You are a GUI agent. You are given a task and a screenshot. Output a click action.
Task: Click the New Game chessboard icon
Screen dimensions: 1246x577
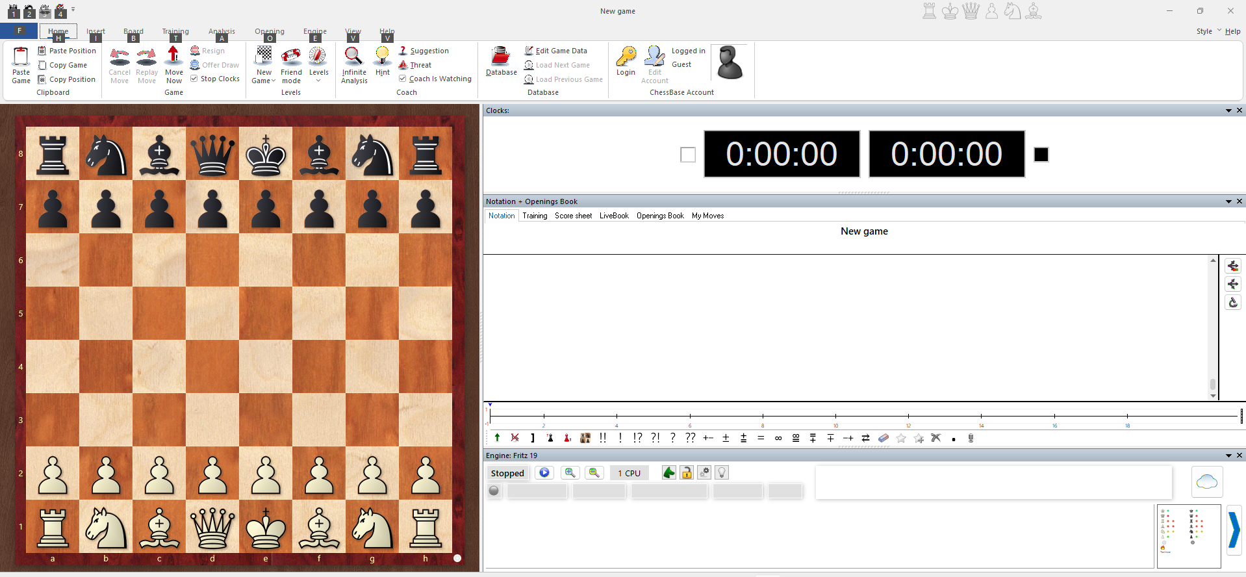[x=264, y=56]
